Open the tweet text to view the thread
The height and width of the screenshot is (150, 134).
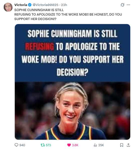click(x=68, y=15)
